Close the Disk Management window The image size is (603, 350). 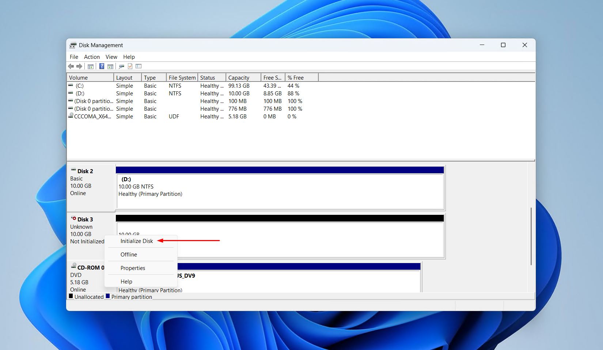click(x=525, y=45)
